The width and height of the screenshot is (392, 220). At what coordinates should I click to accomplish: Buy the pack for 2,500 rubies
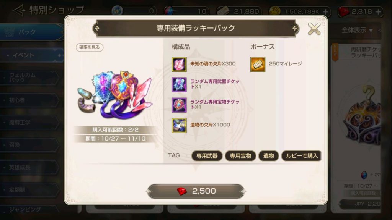click(196, 191)
